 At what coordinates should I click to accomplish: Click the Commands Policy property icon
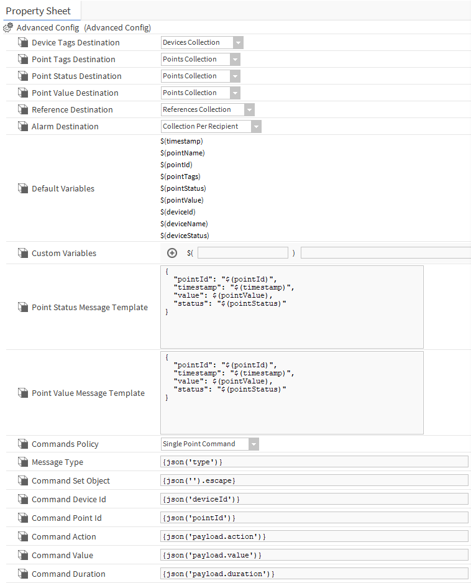pyautogui.click(x=23, y=444)
